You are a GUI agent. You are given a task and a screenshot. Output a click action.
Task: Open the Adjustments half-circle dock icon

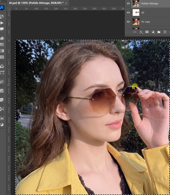(2, 124)
